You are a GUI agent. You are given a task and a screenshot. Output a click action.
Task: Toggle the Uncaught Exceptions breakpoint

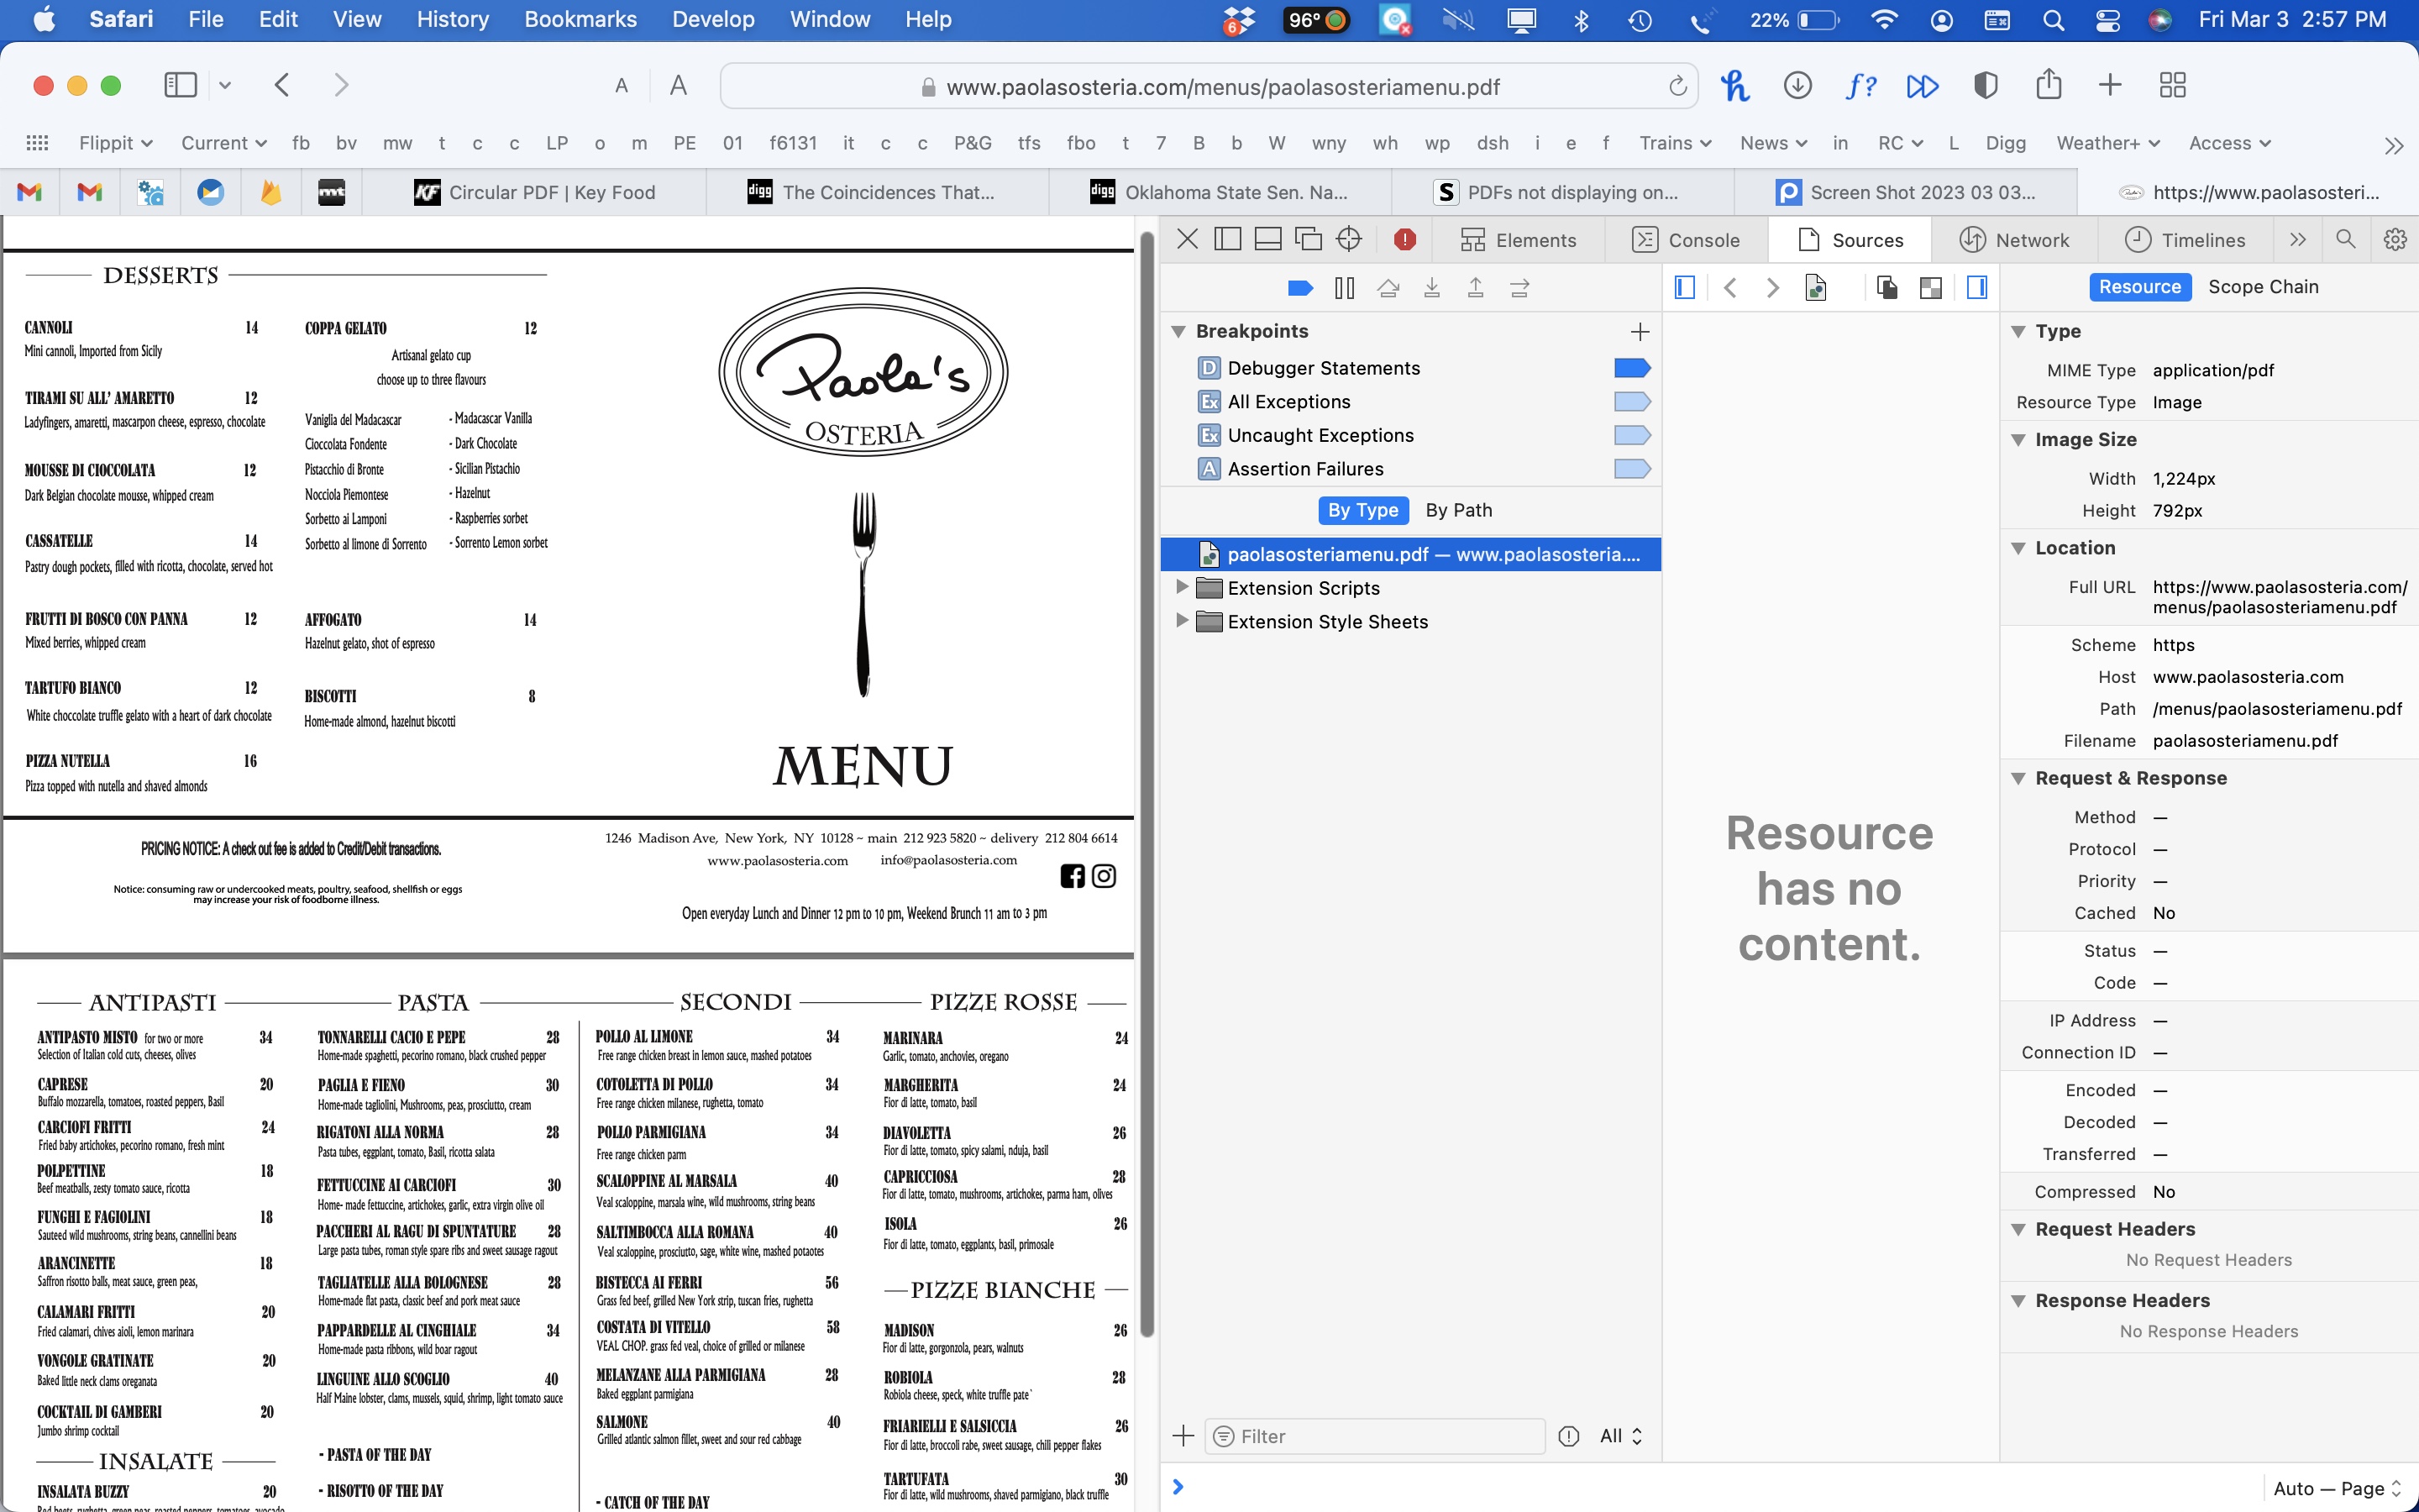coord(1631,435)
